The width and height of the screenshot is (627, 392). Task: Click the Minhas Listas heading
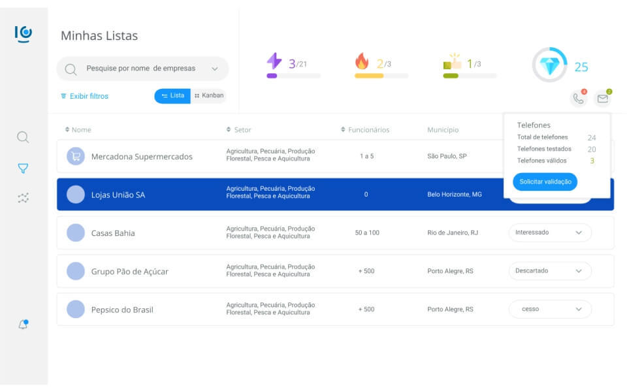click(x=99, y=35)
